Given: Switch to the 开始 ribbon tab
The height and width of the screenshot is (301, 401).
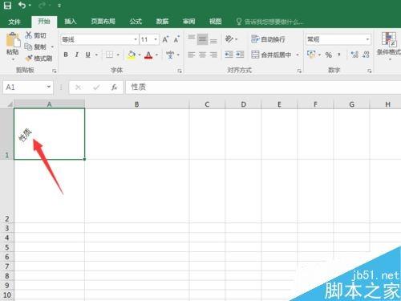Looking at the screenshot, I should [x=44, y=22].
